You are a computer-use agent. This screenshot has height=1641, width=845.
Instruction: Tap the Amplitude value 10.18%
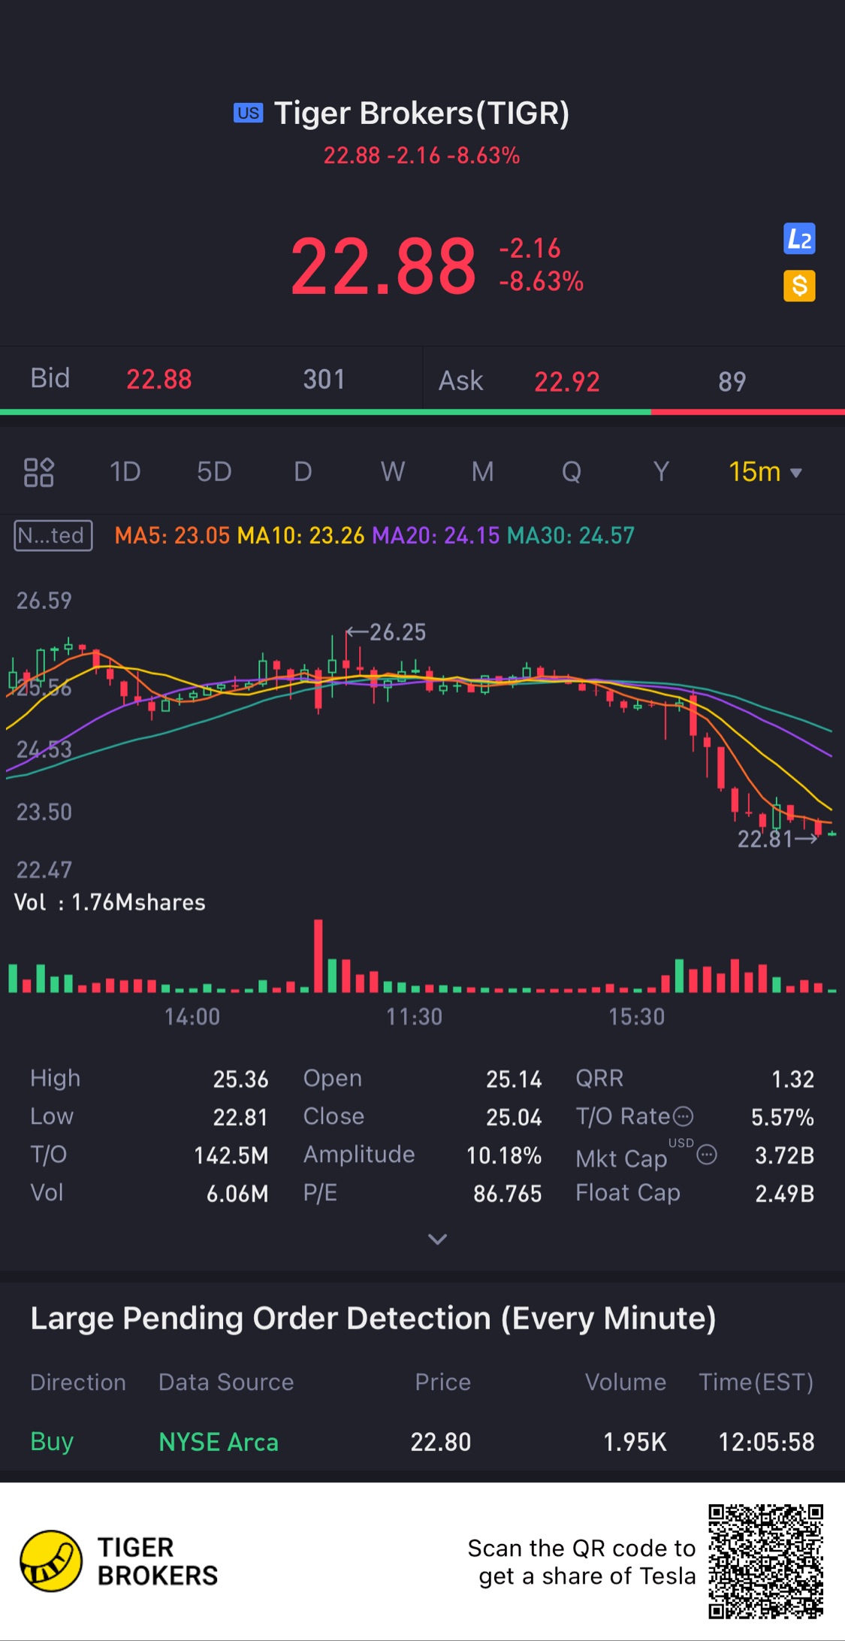pyautogui.click(x=504, y=1155)
